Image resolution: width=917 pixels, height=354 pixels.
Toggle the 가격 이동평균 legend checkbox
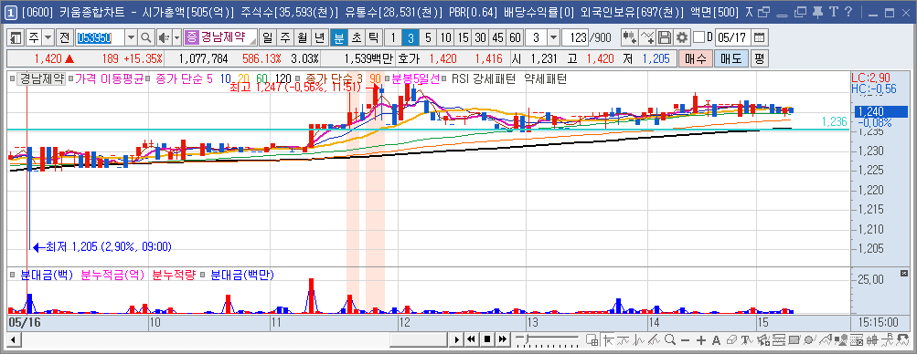click(x=70, y=78)
